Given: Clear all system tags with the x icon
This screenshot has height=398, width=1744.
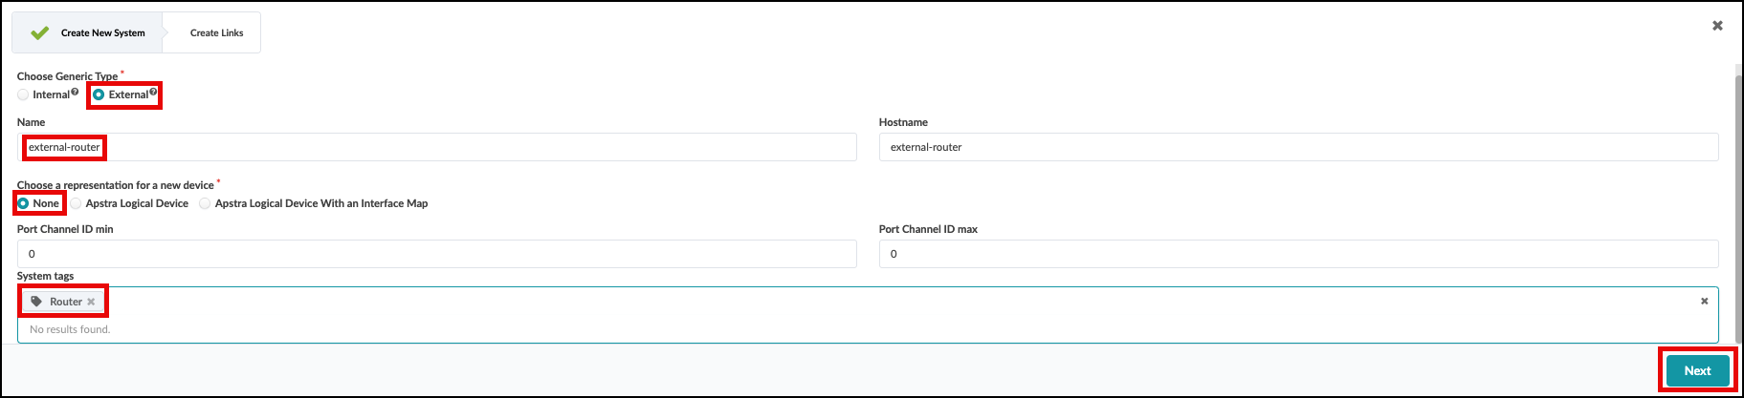Looking at the screenshot, I should click(x=1704, y=301).
